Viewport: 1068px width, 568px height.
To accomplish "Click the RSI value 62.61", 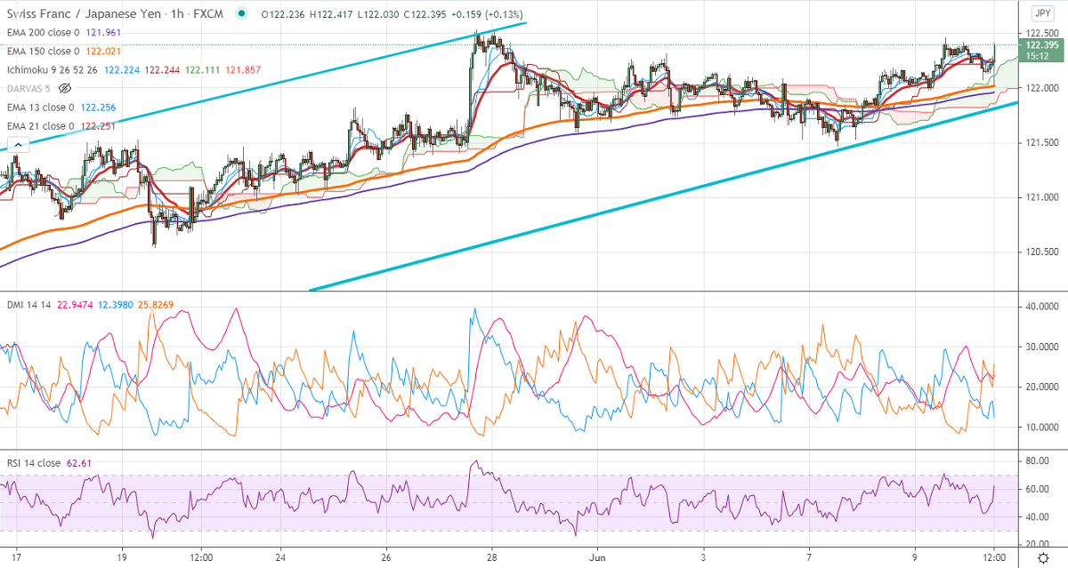I will click(x=80, y=463).
